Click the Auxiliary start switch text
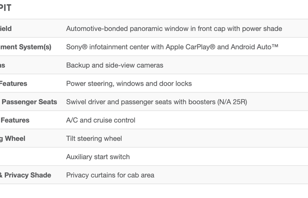This screenshot has height=198, width=308. tap(98, 157)
